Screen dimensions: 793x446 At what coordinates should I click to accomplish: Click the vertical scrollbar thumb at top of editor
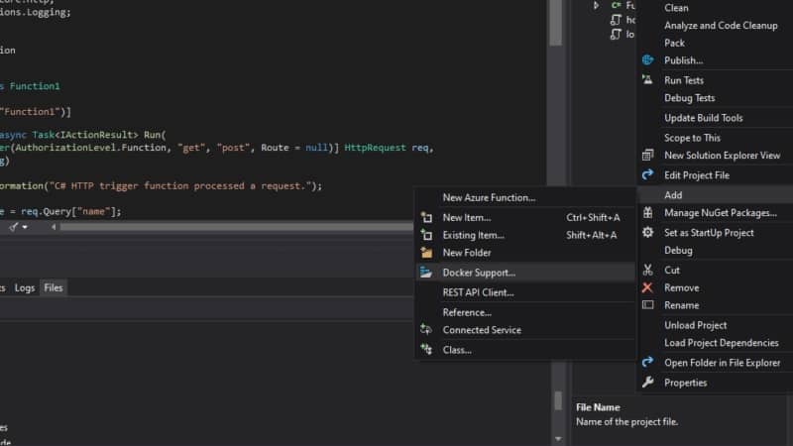[x=555, y=23]
